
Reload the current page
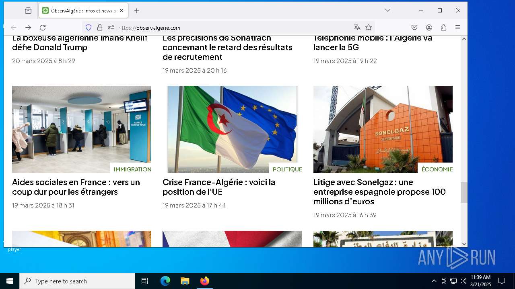click(x=43, y=28)
